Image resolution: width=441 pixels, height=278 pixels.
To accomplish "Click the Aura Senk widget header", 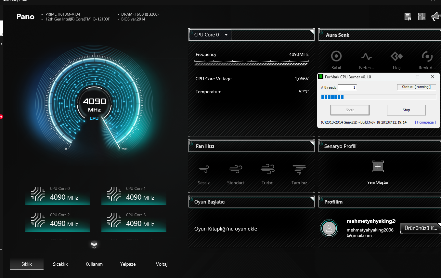I will [x=380, y=35].
